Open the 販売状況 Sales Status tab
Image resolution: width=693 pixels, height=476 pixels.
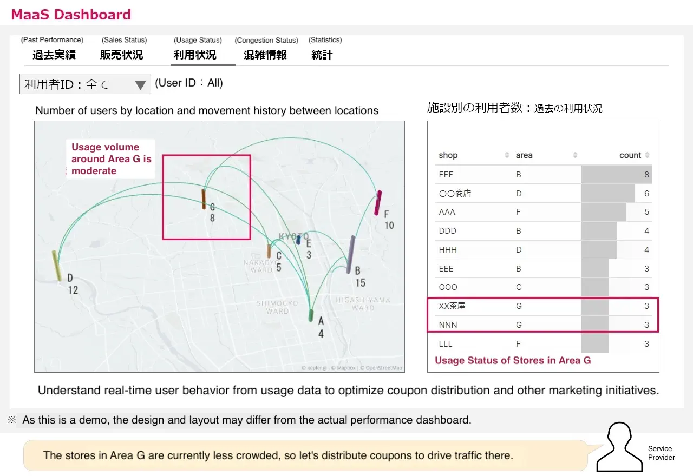122,55
